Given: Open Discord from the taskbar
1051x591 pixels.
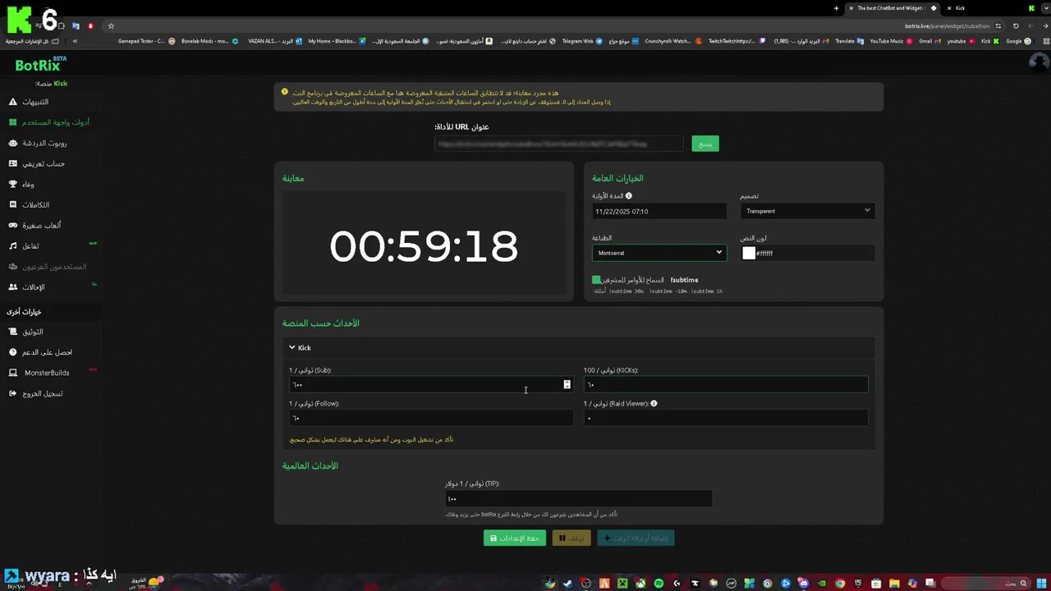Looking at the screenshot, I should click(804, 584).
